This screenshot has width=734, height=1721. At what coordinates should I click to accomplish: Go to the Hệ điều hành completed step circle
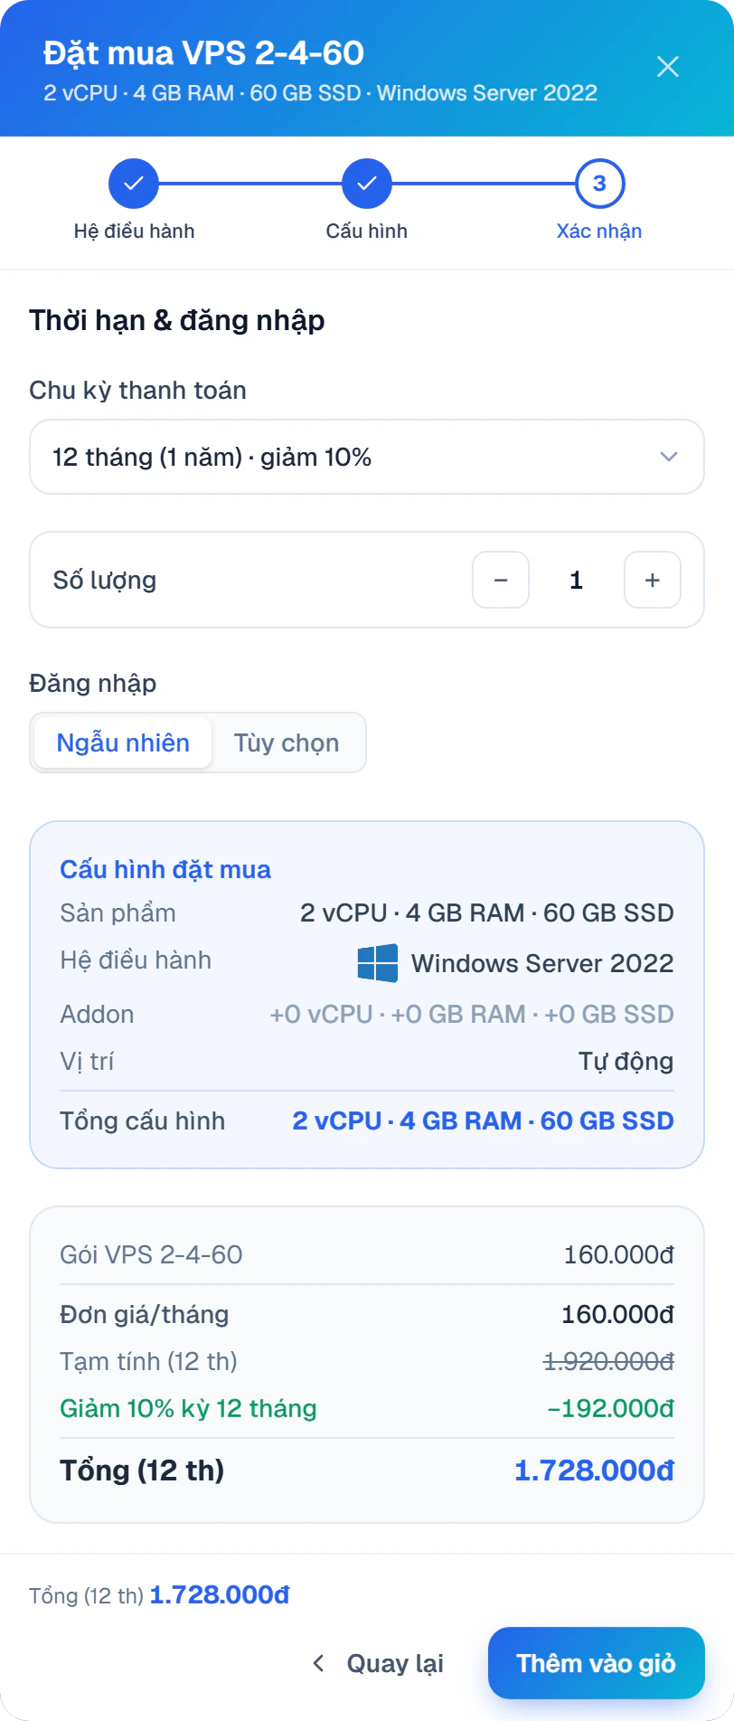point(134,184)
